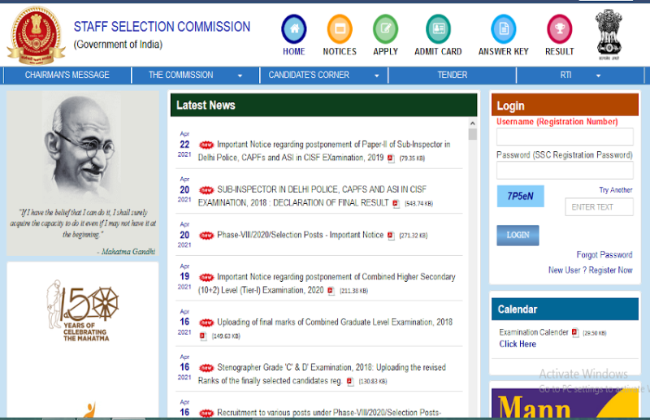Click the Home icon in header
The image size is (650, 420).
pyautogui.click(x=293, y=29)
